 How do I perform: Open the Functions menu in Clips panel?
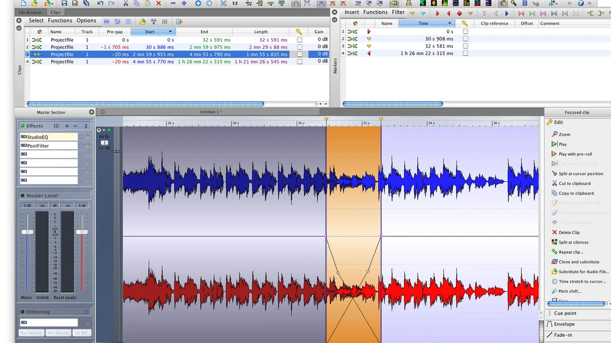pos(60,20)
